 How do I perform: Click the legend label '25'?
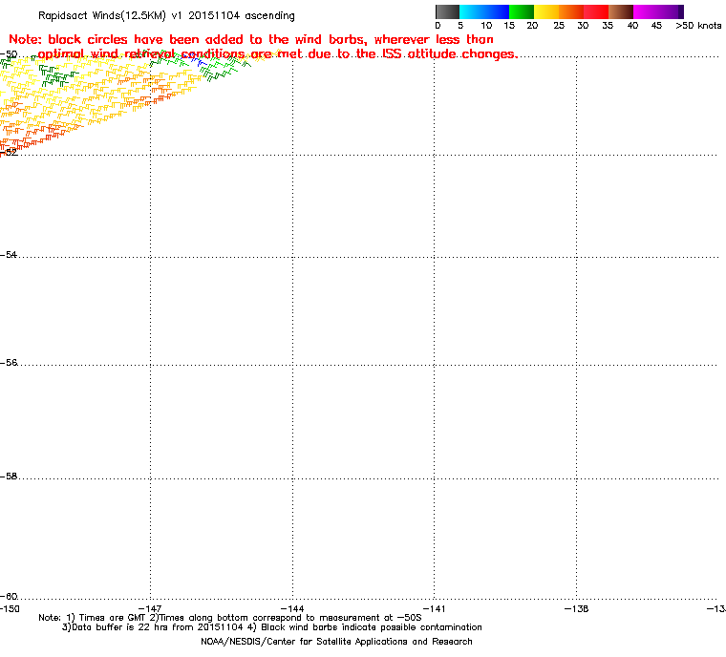click(559, 26)
